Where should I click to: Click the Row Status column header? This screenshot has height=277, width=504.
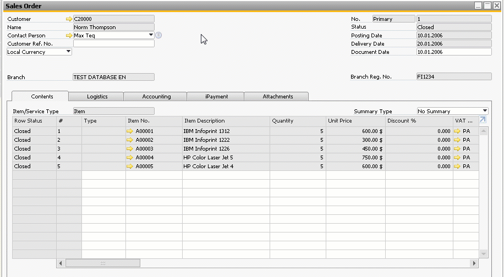pos(35,121)
